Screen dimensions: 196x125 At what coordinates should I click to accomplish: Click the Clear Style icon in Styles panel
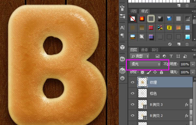pos(170,44)
